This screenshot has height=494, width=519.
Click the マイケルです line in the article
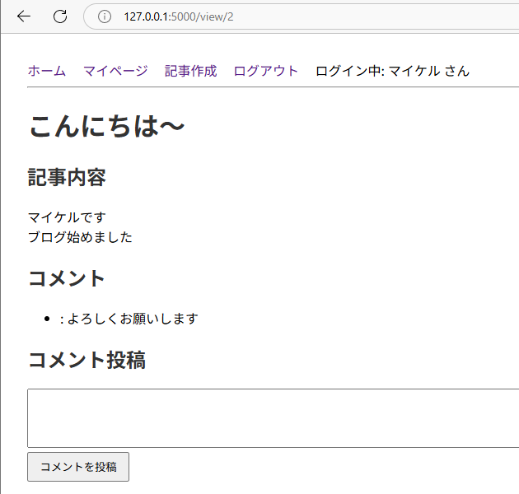67,217
